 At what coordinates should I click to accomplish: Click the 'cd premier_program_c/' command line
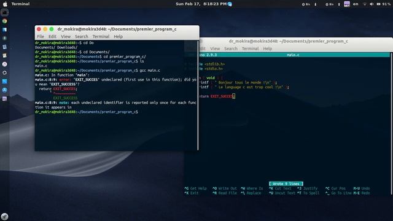pyautogui.click(x=90, y=56)
